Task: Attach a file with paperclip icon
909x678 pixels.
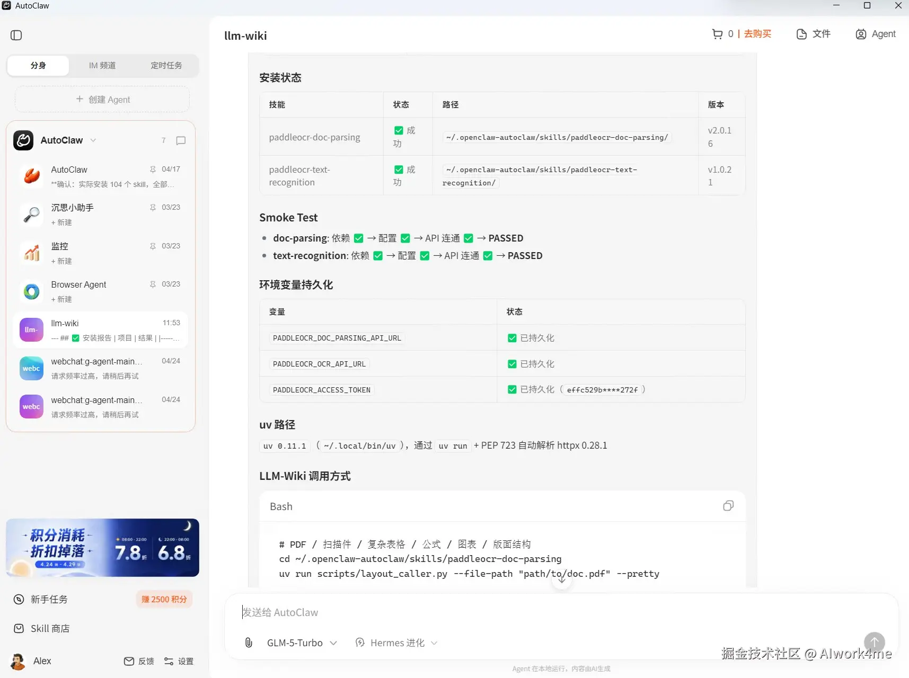Action: click(249, 643)
